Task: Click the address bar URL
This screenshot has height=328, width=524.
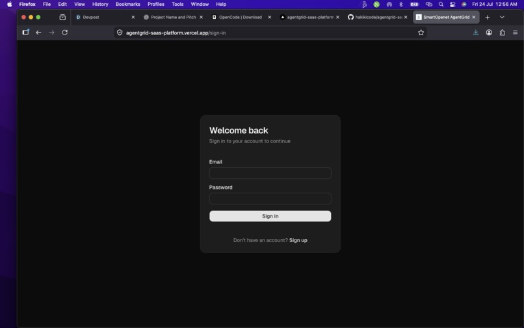Action: 176,33
